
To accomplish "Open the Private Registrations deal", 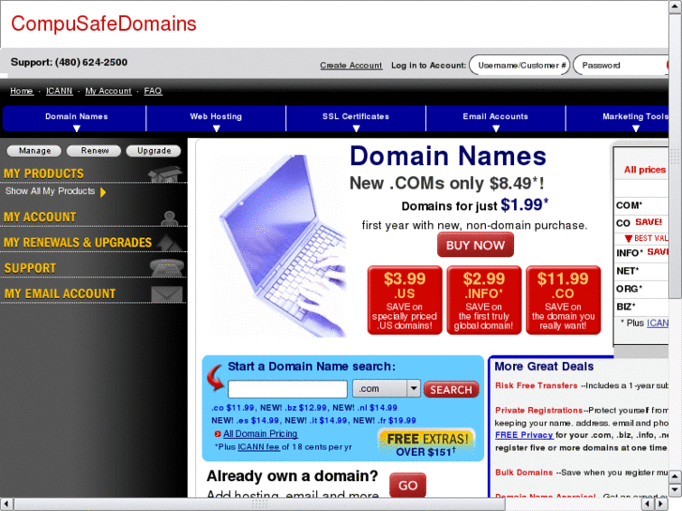I will (x=538, y=411).
